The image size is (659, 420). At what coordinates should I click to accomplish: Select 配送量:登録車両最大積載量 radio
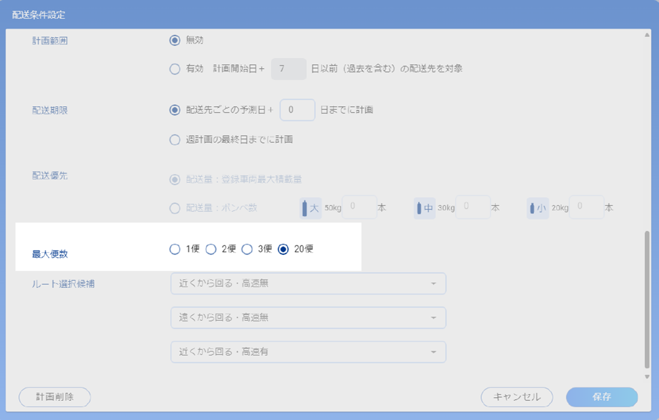175,180
